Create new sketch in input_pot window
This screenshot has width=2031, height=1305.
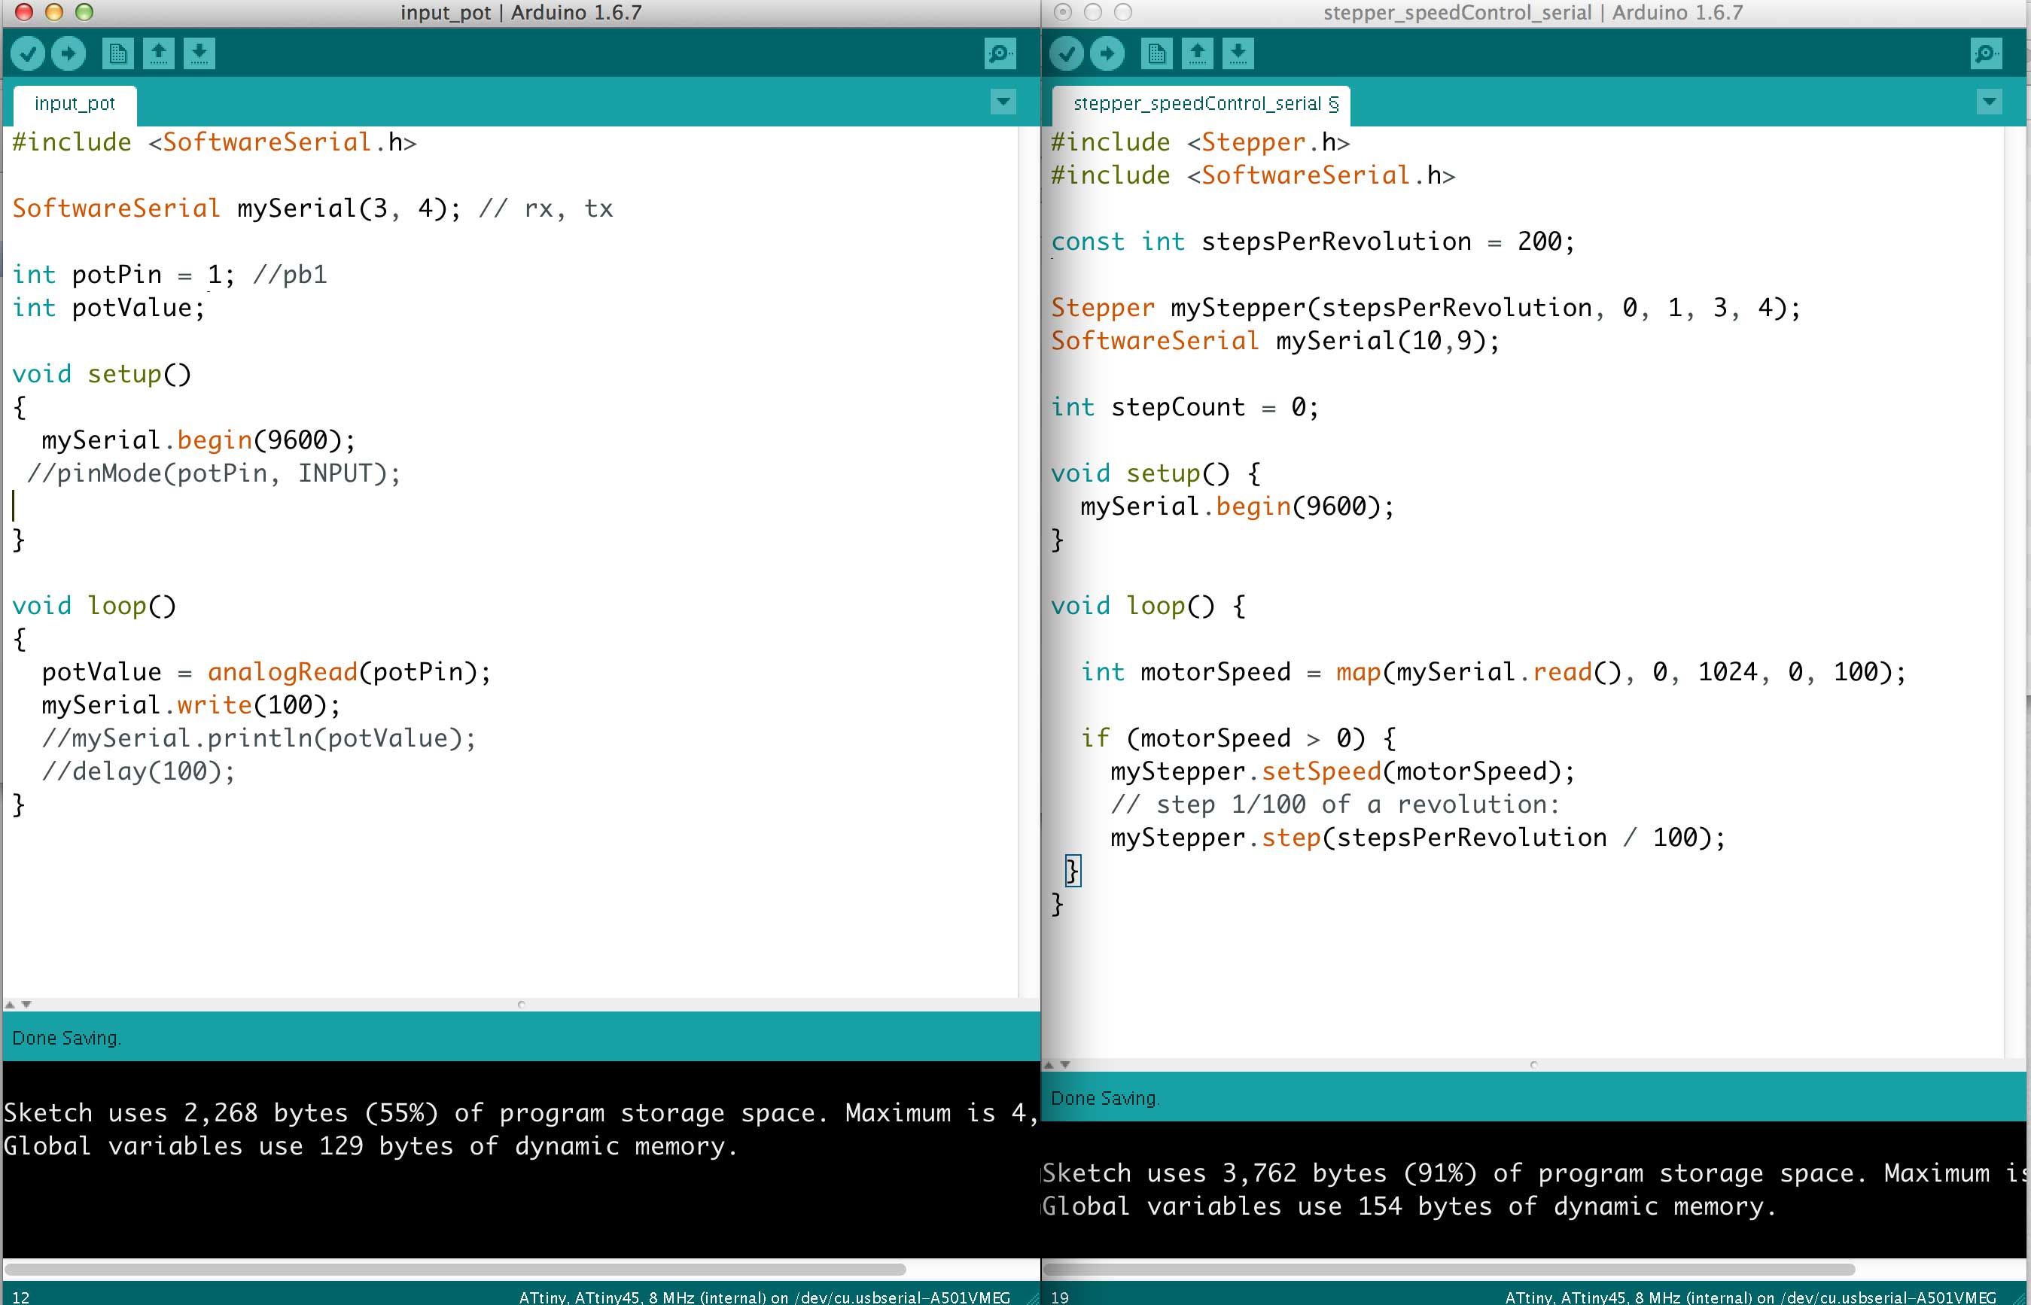point(118,54)
